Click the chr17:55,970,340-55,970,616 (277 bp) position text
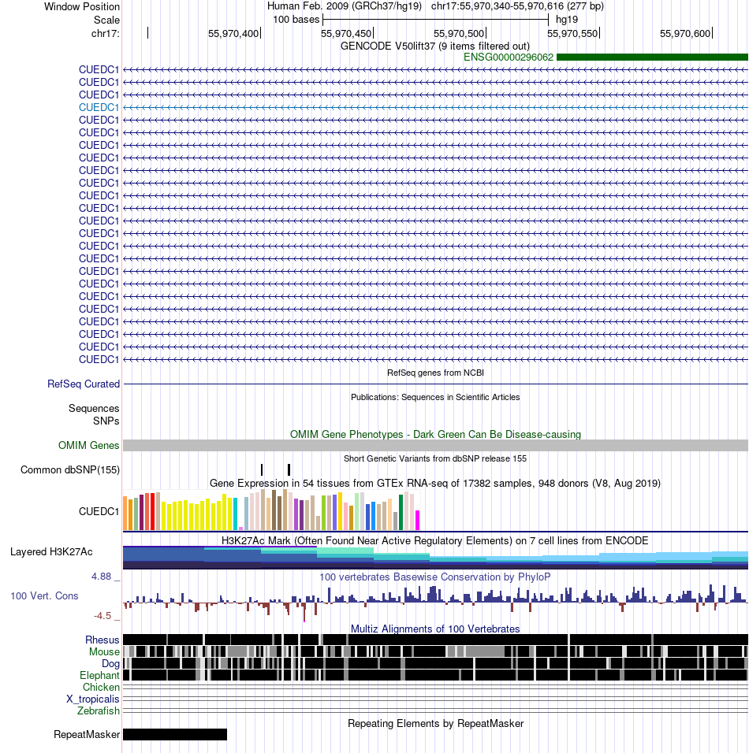This screenshot has width=749, height=753. pyautogui.click(x=517, y=6)
